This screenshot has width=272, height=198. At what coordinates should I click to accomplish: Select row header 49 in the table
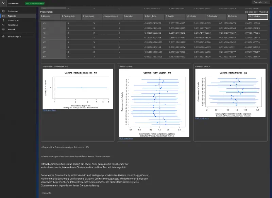point(53,52)
